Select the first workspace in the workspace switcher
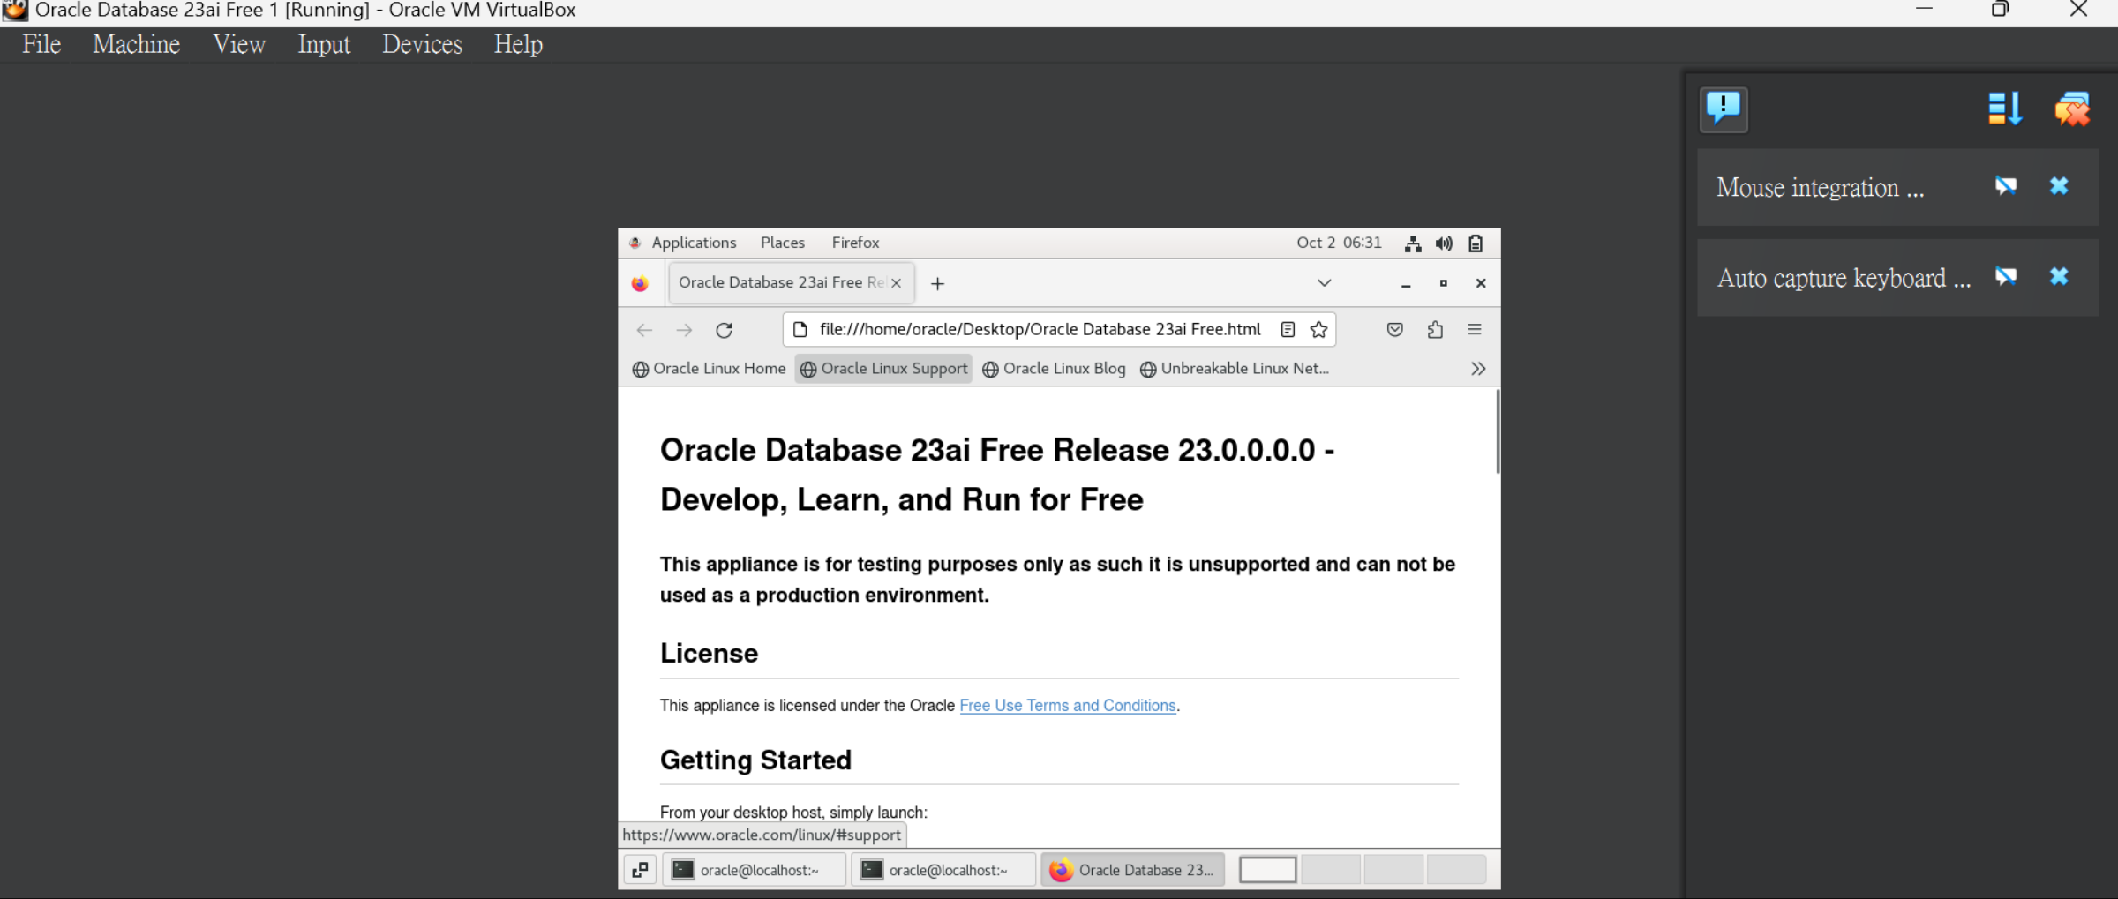Image resolution: width=2118 pixels, height=899 pixels. tap(1267, 870)
